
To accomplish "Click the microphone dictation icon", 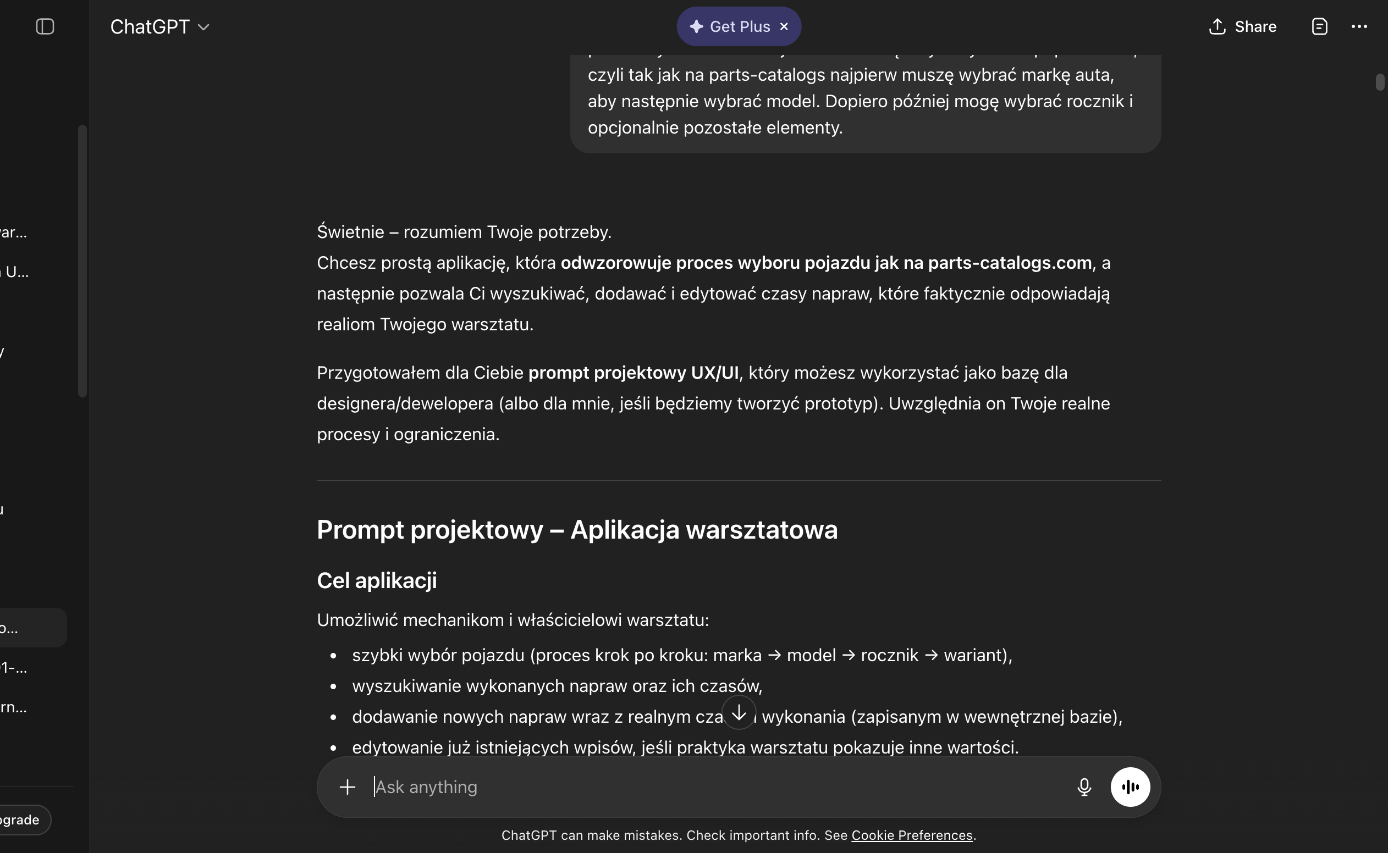I will pyautogui.click(x=1084, y=787).
